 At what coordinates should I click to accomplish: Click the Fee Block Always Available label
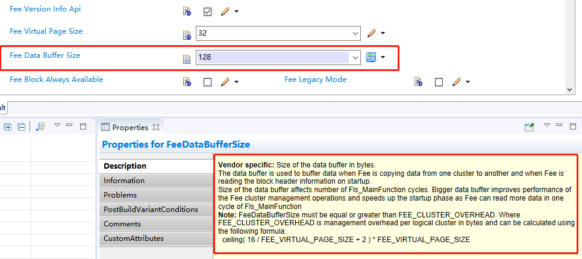[x=57, y=80]
